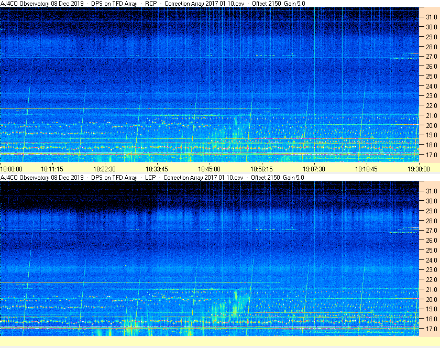This screenshot has height=348, width=440.
Task: Select the 19:18:45 time axis label
Action: click(367, 169)
